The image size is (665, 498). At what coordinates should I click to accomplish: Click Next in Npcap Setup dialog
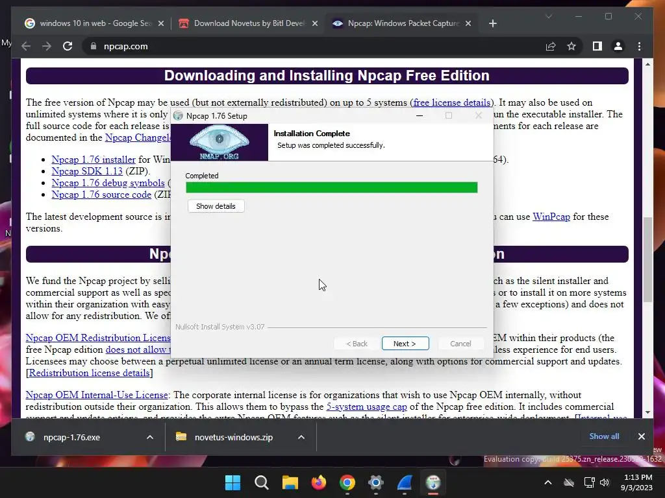point(405,344)
